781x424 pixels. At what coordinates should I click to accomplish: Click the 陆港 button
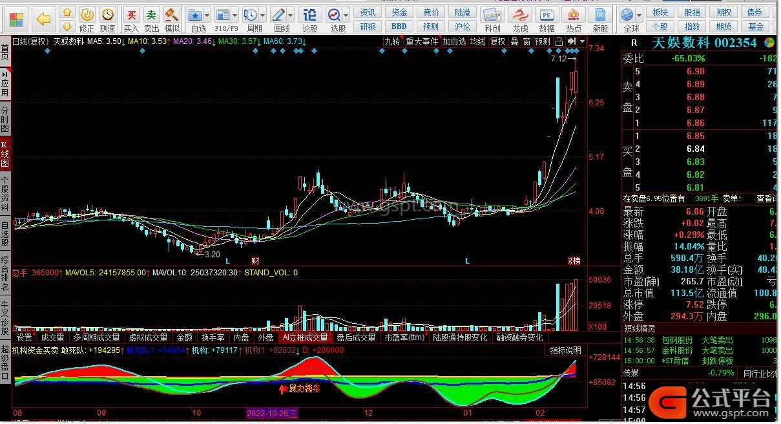click(x=463, y=12)
